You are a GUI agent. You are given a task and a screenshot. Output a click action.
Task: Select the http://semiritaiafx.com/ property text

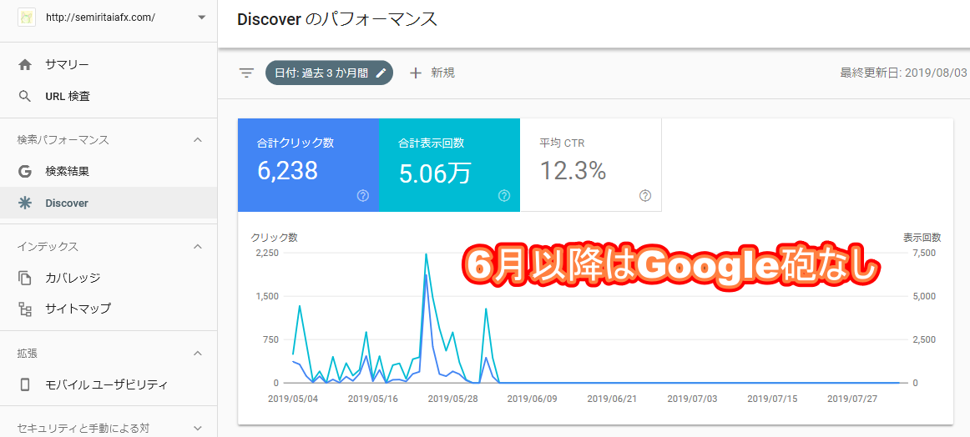coord(100,18)
